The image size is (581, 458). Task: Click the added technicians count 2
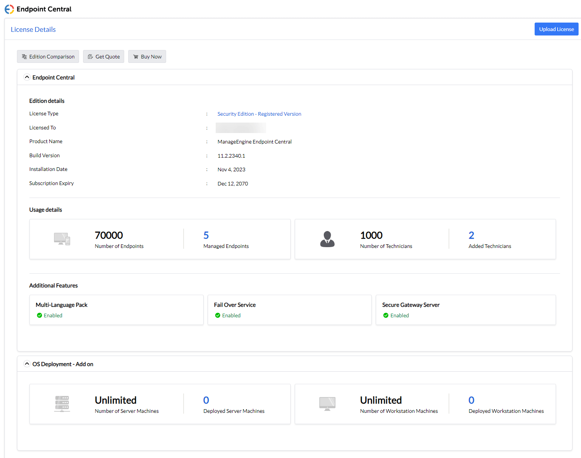click(471, 235)
